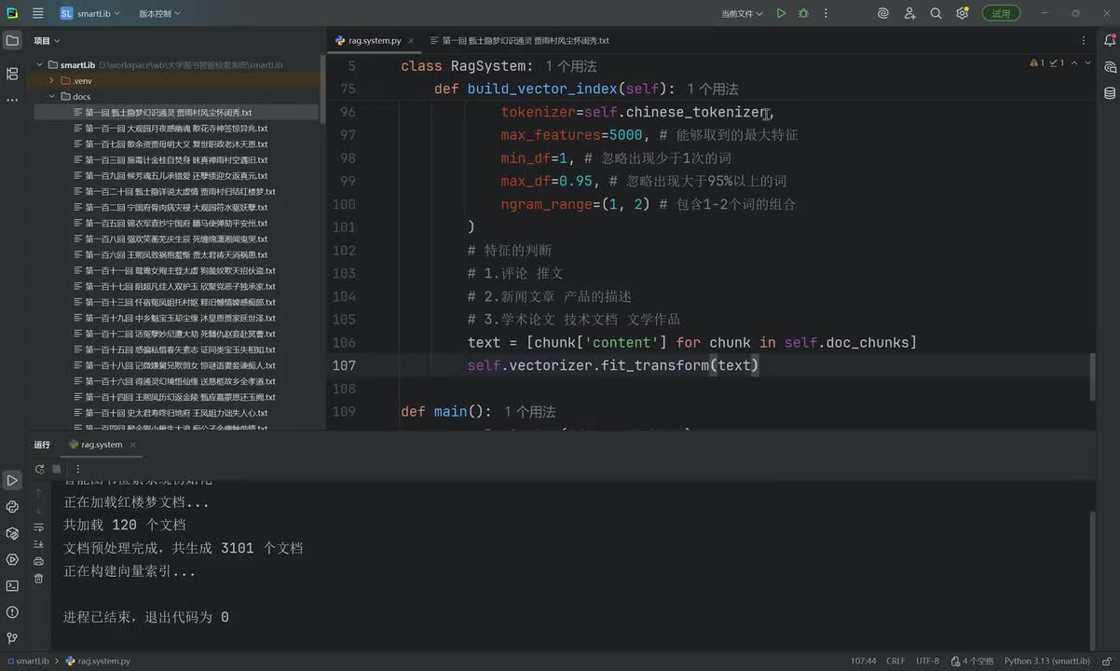Screen dimensions: 1120x671
Task: Open the AI assistant spiral icon
Action: click(x=883, y=13)
